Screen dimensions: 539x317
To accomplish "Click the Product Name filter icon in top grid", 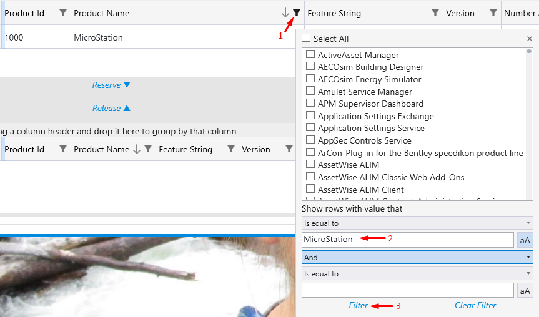I will coord(297,13).
